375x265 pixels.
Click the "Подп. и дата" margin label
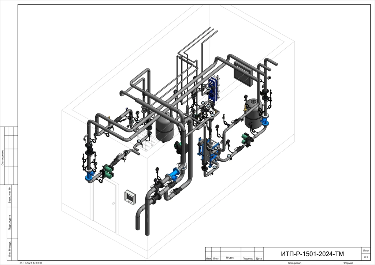[10, 223]
